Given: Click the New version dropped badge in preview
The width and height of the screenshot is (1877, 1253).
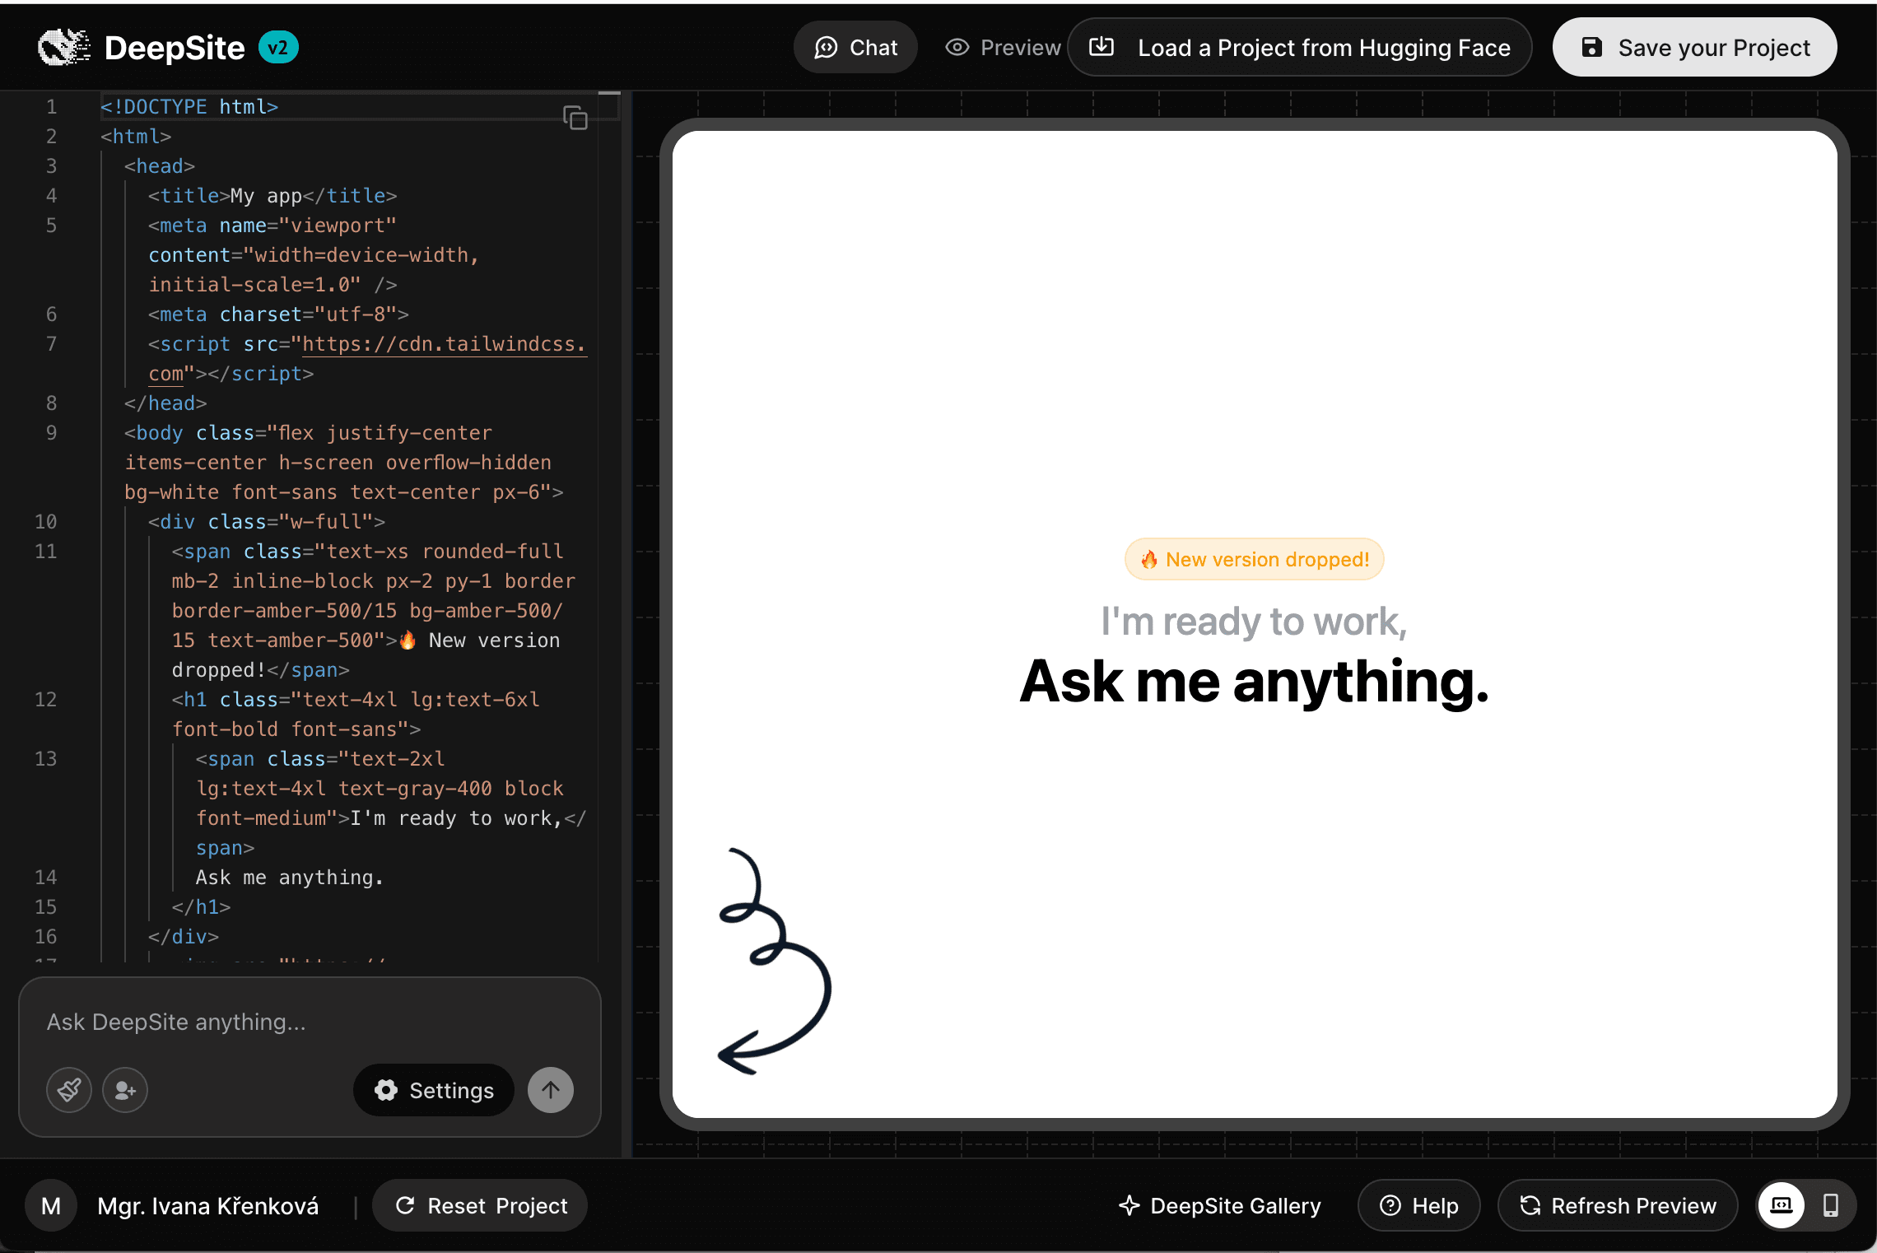Looking at the screenshot, I should point(1254,560).
